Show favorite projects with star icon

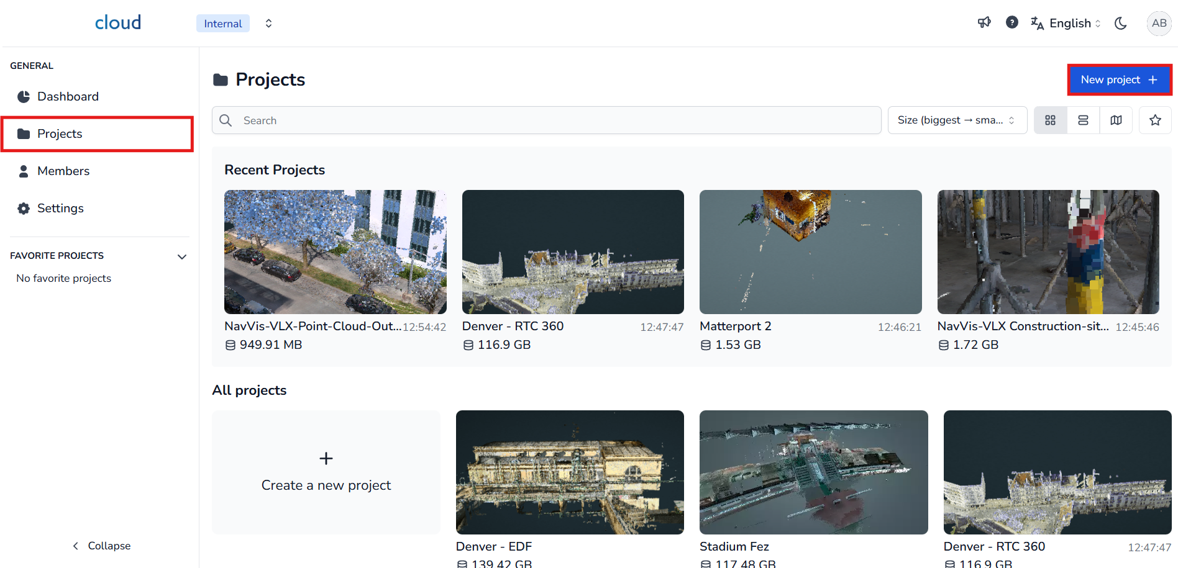(1156, 120)
